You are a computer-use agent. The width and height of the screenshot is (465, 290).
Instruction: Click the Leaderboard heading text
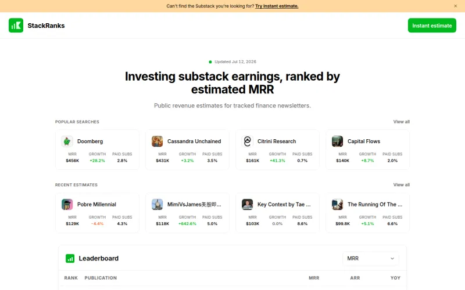(98, 258)
